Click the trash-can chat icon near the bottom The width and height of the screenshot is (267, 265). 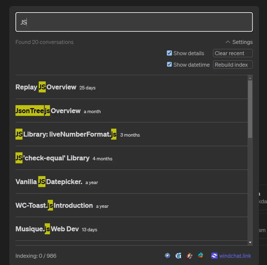pyautogui.click(x=178, y=256)
